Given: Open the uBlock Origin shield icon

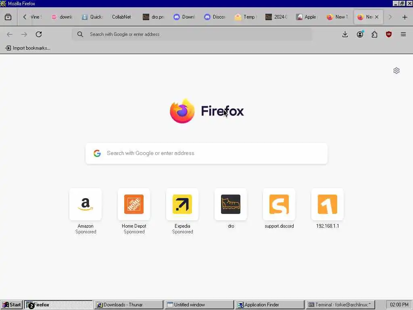Looking at the screenshot, I should click(389, 34).
